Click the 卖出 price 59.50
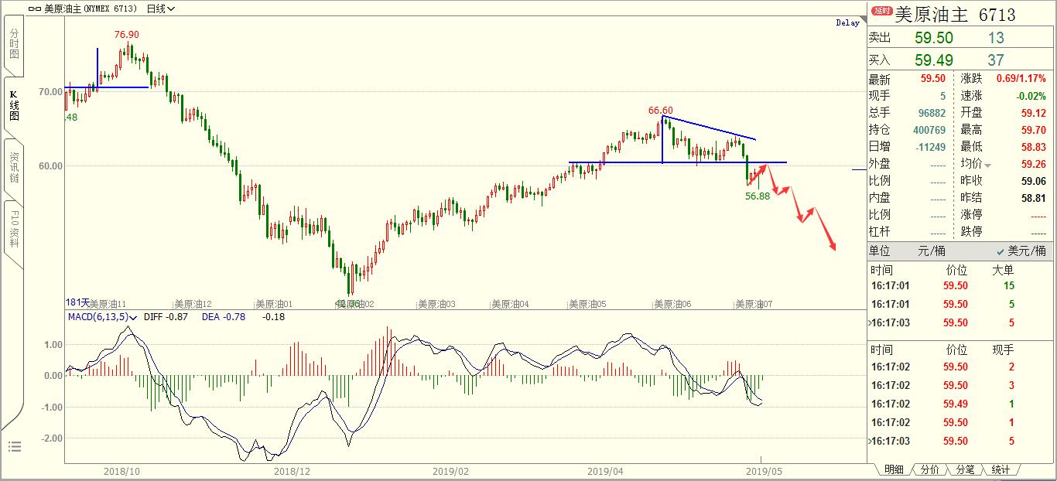The image size is (1057, 481). click(x=934, y=38)
